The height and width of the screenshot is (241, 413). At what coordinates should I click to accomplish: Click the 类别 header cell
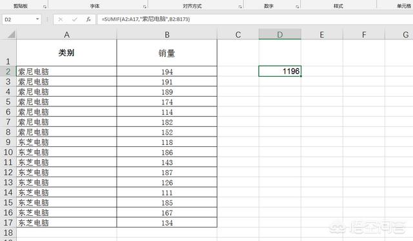(66, 53)
